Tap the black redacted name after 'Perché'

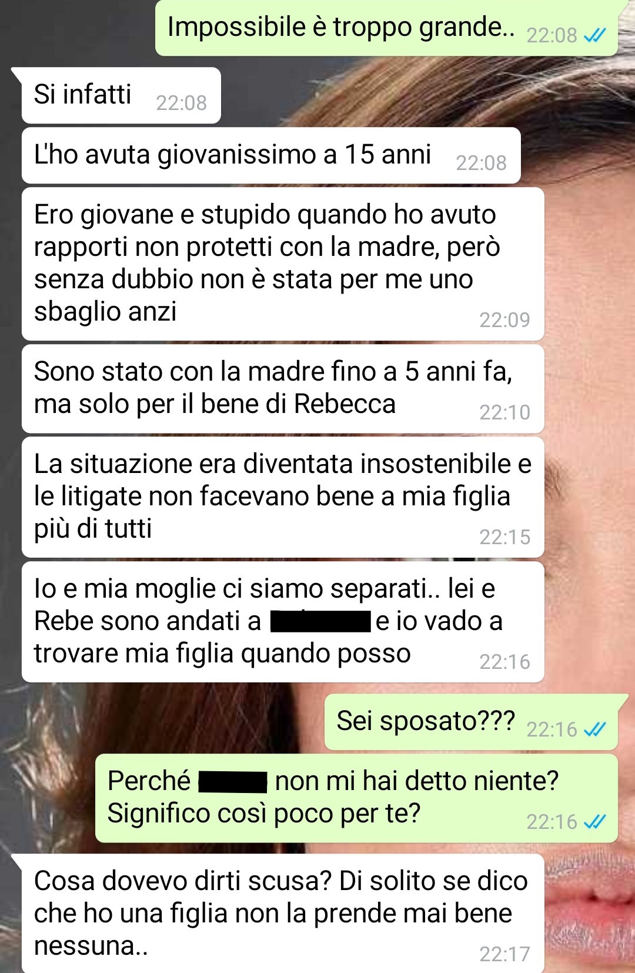tap(233, 782)
